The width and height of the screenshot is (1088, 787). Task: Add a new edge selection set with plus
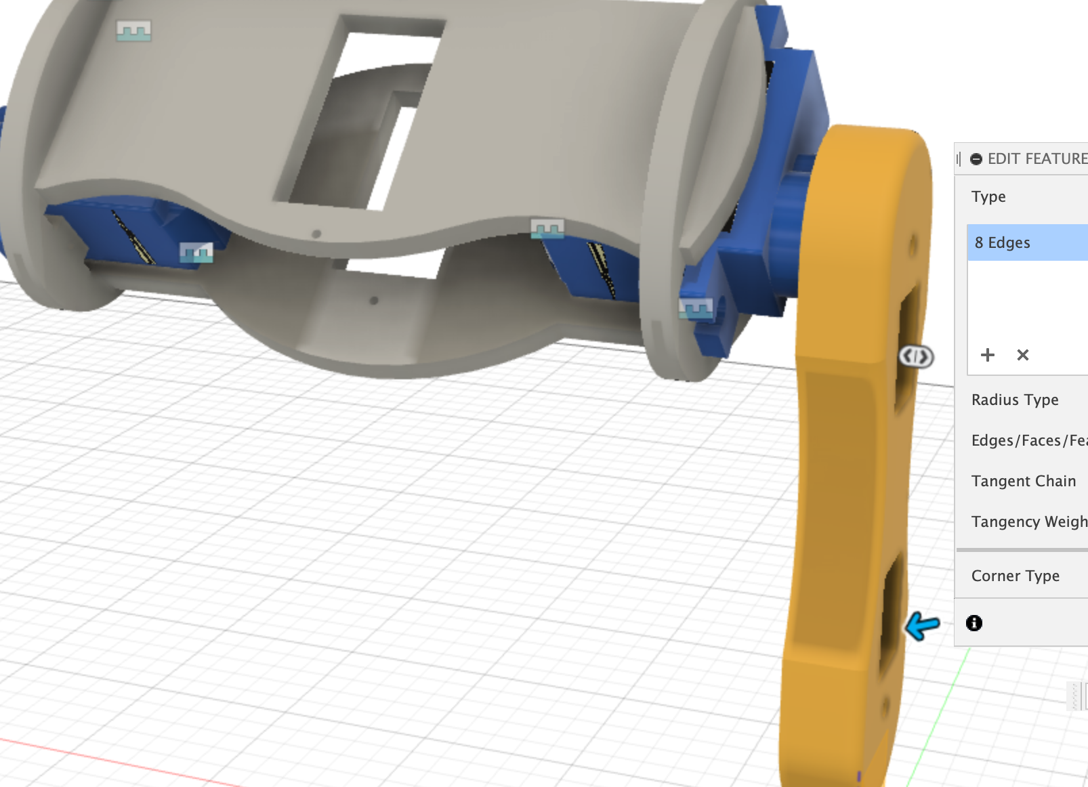[x=988, y=355]
